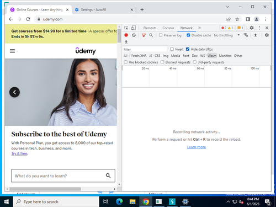
Task: Open Microsoft Edge from taskbar
Action: coord(119,201)
